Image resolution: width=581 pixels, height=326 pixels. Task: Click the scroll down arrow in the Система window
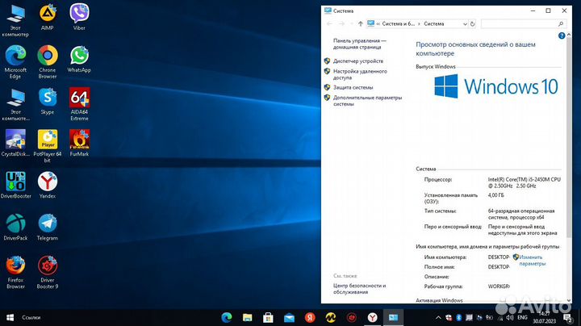click(569, 300)
